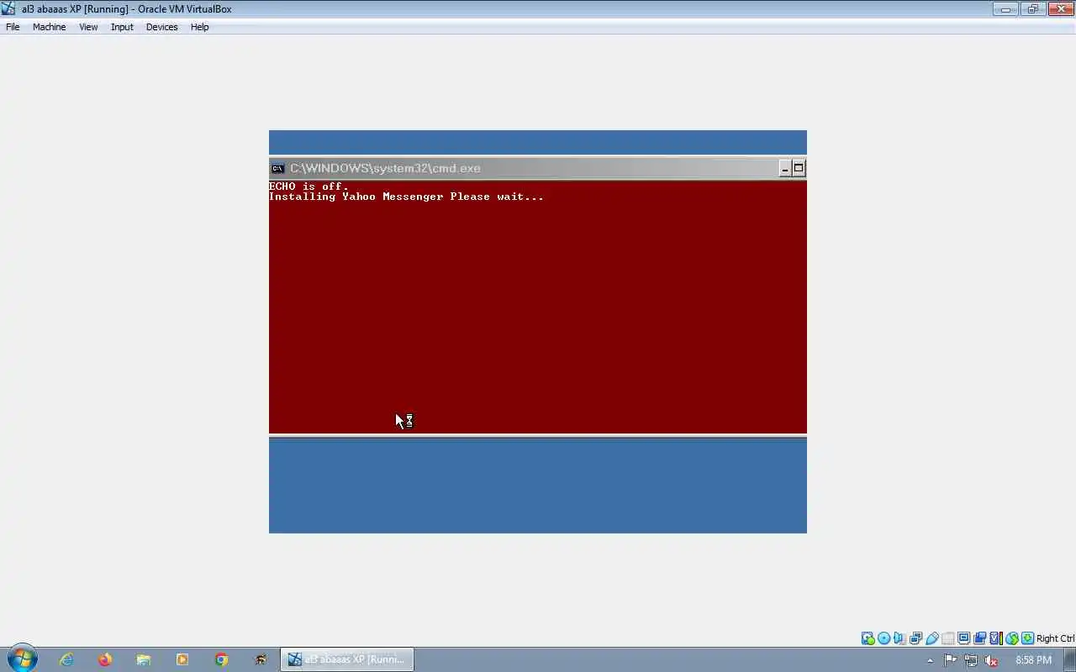This screenshot has height=672, width=1076.
Task: Open Windows Media Player from the taskbar
Action: point(182,659)
